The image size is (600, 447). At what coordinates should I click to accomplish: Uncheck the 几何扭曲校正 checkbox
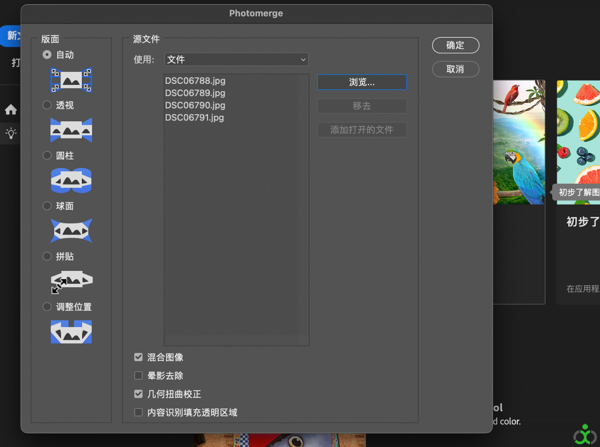coord(138,394)
